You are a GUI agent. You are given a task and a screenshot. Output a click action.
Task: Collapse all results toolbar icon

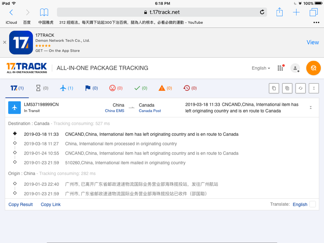[x=314, y=88]
